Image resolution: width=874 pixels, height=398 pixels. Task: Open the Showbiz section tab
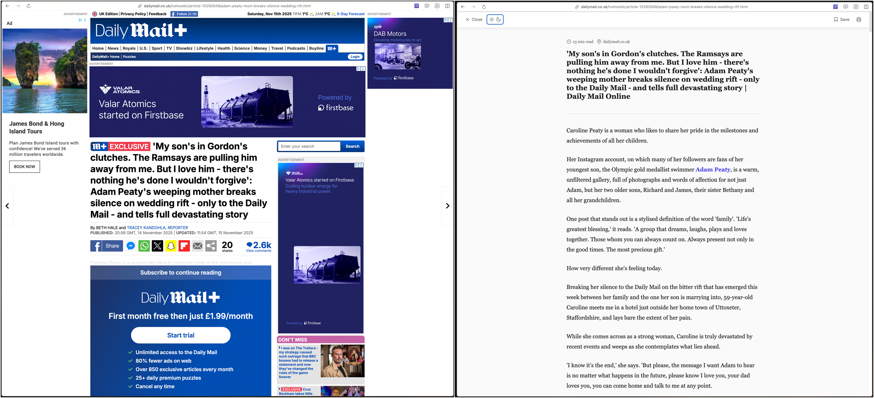click(184, 48)
